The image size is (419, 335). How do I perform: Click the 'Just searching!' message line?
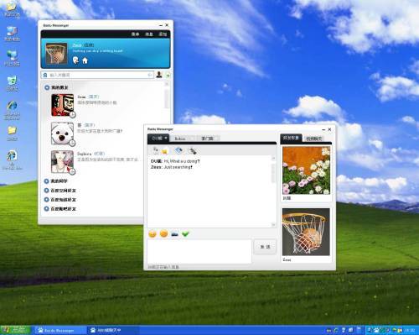172,167
